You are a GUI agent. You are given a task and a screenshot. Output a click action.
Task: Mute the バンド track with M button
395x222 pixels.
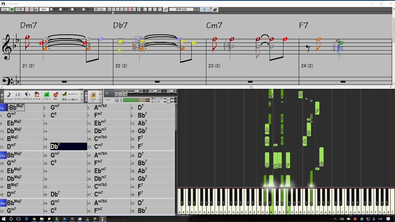point(117,100)
